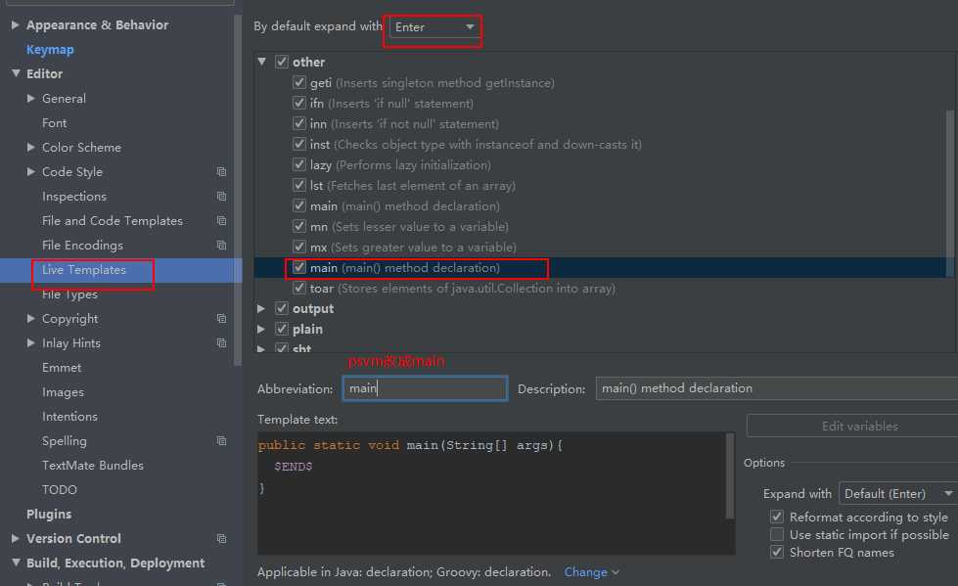Uncheck the toar template checkbox

coord(299,288)
